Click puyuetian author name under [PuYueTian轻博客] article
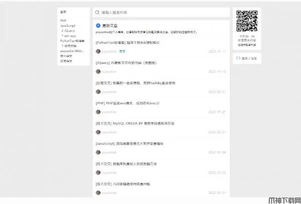 click(109, 52)
